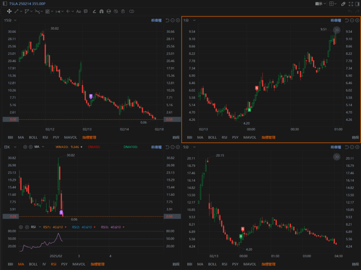Select the move/crosshair cursor tool
The image size is (361, 270).
point(9,11)
